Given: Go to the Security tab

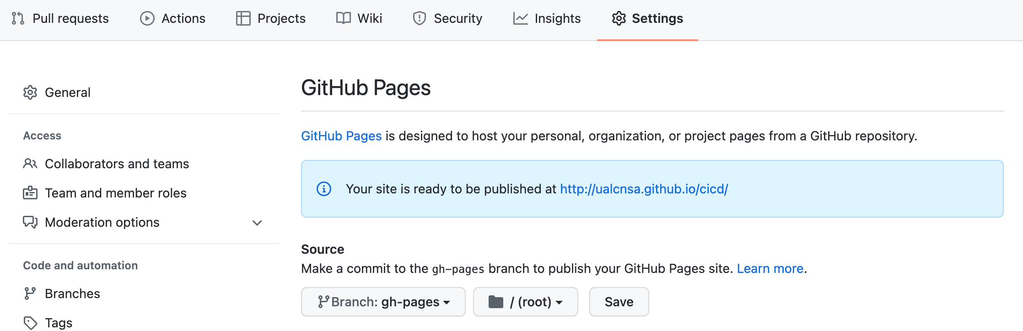Looking at the screenshot, I should (x=447, y=18).
